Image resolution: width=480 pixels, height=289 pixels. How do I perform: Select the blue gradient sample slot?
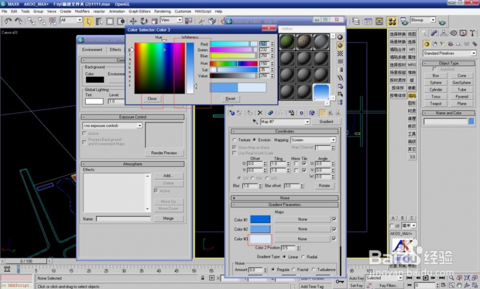pyautogui.click(x=321, y=92)
